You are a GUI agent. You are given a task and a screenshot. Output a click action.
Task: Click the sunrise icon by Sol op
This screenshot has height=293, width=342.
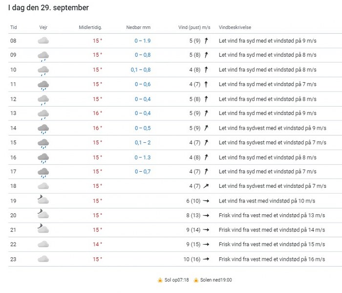point(160,280)
